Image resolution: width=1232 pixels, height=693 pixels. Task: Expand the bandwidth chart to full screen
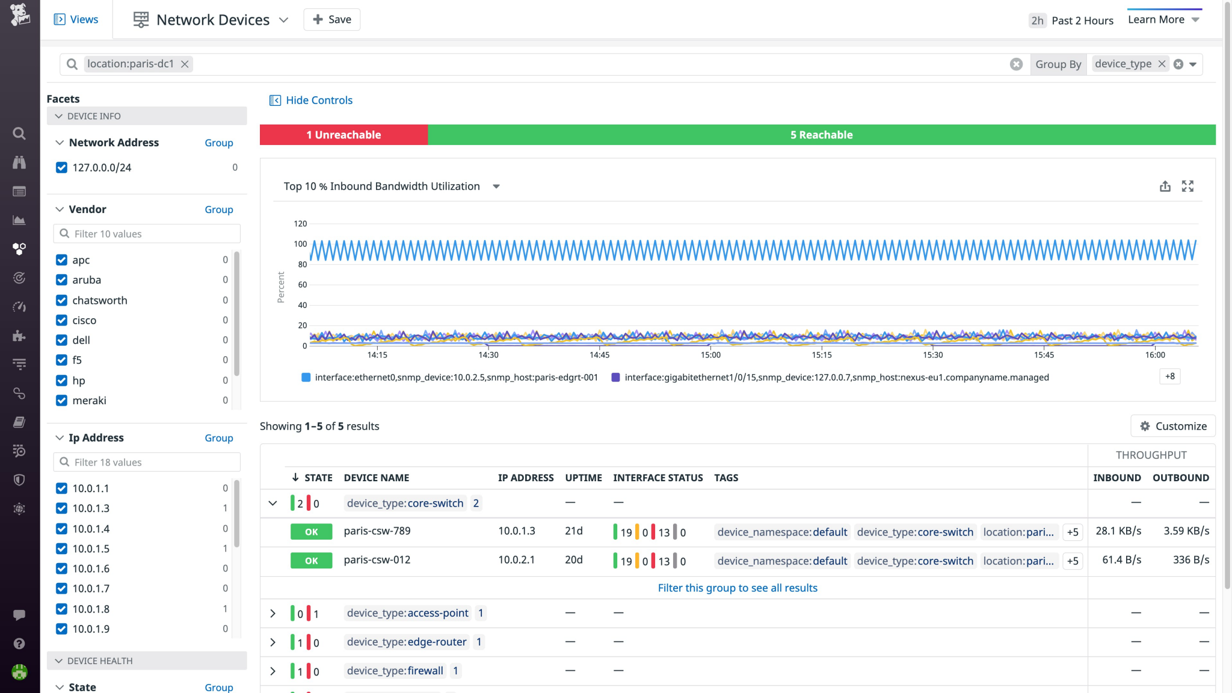[x=1189, y=186]
